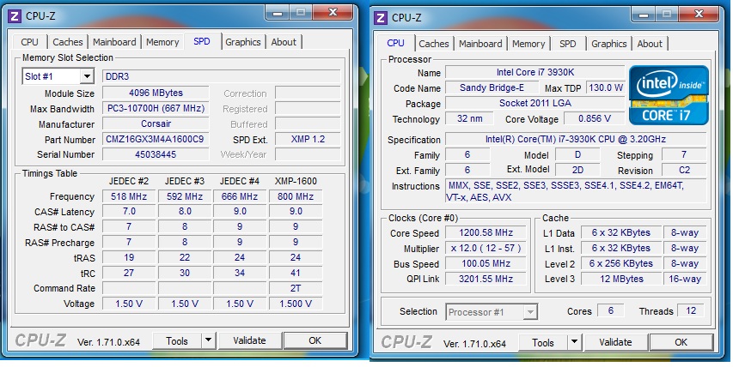Open Mainboard tab in left window

(114, 42)
